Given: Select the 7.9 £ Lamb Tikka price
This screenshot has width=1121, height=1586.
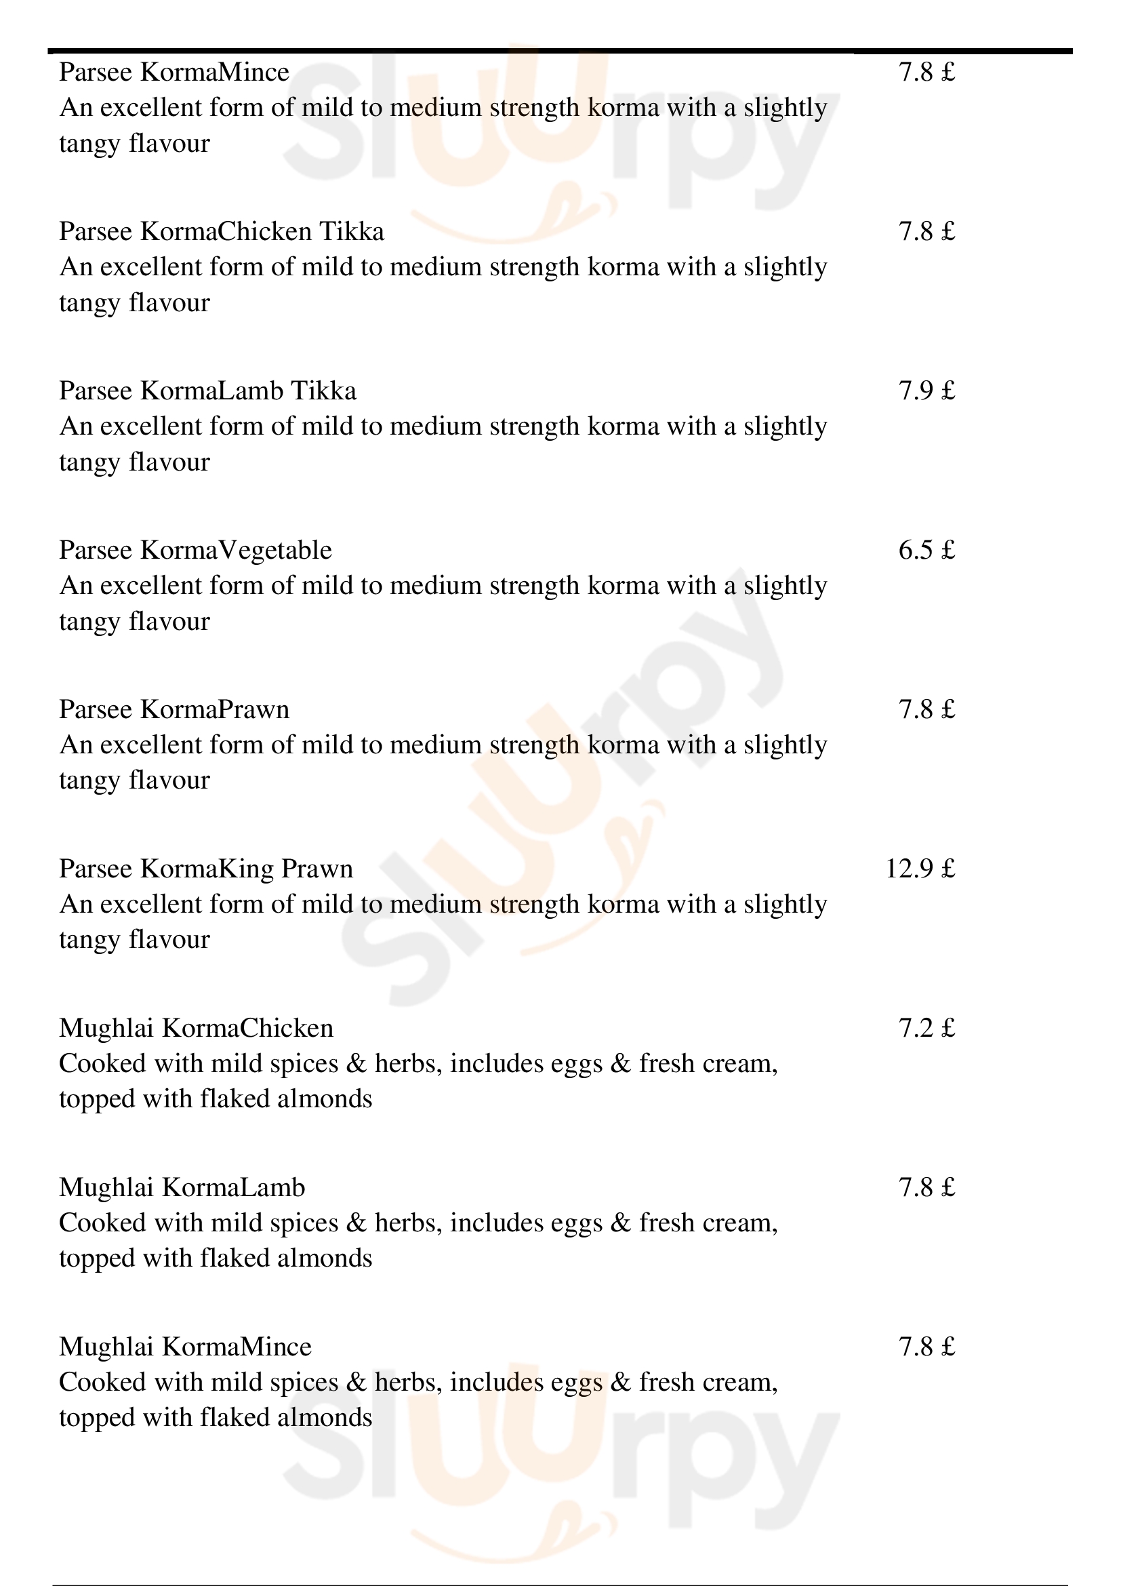Looking at the screenshot, I should pos(926,391).
